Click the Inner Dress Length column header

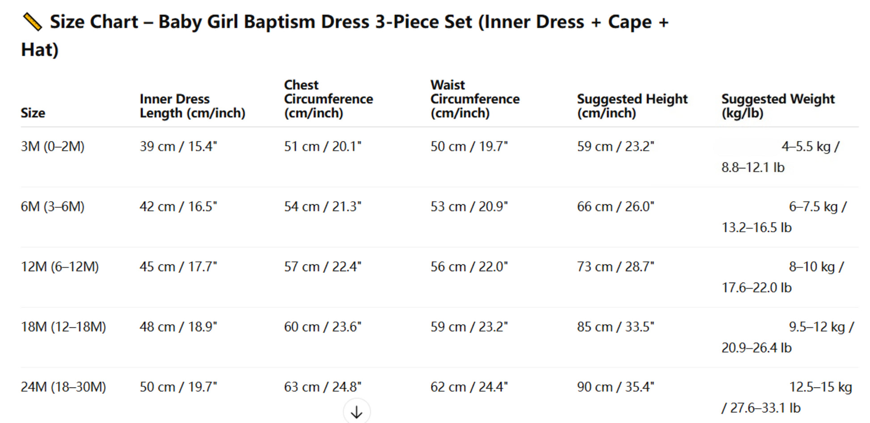[x=192, y=106]
